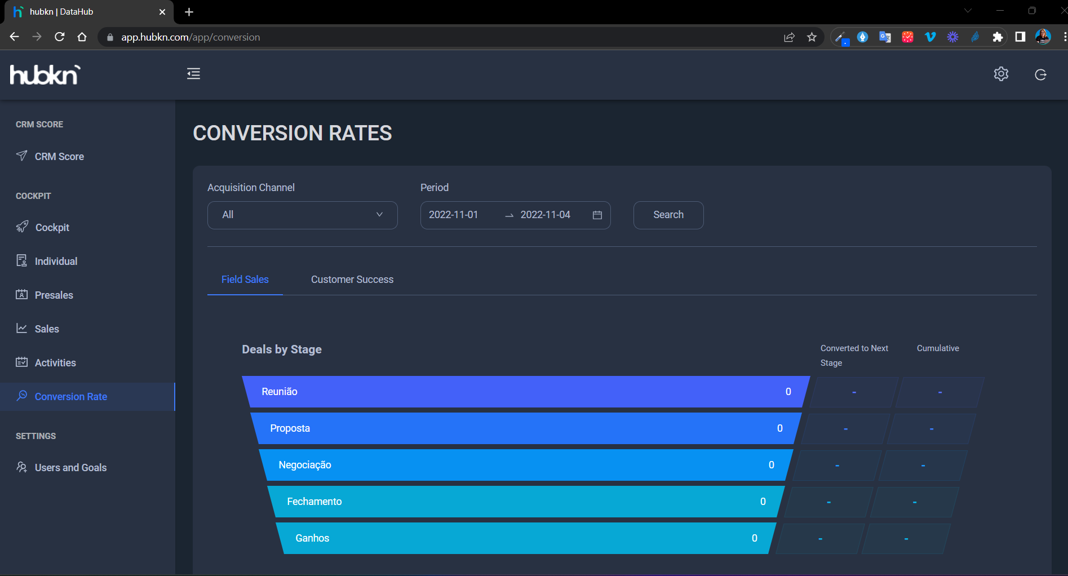The image size is (1068, 576).
Task: Open settings gear in top header
Action: [x=1001, y=74]
